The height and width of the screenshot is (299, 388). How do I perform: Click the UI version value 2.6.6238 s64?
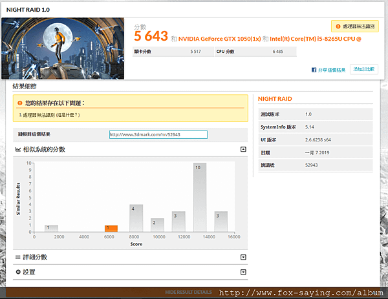(x=318, y=140)
